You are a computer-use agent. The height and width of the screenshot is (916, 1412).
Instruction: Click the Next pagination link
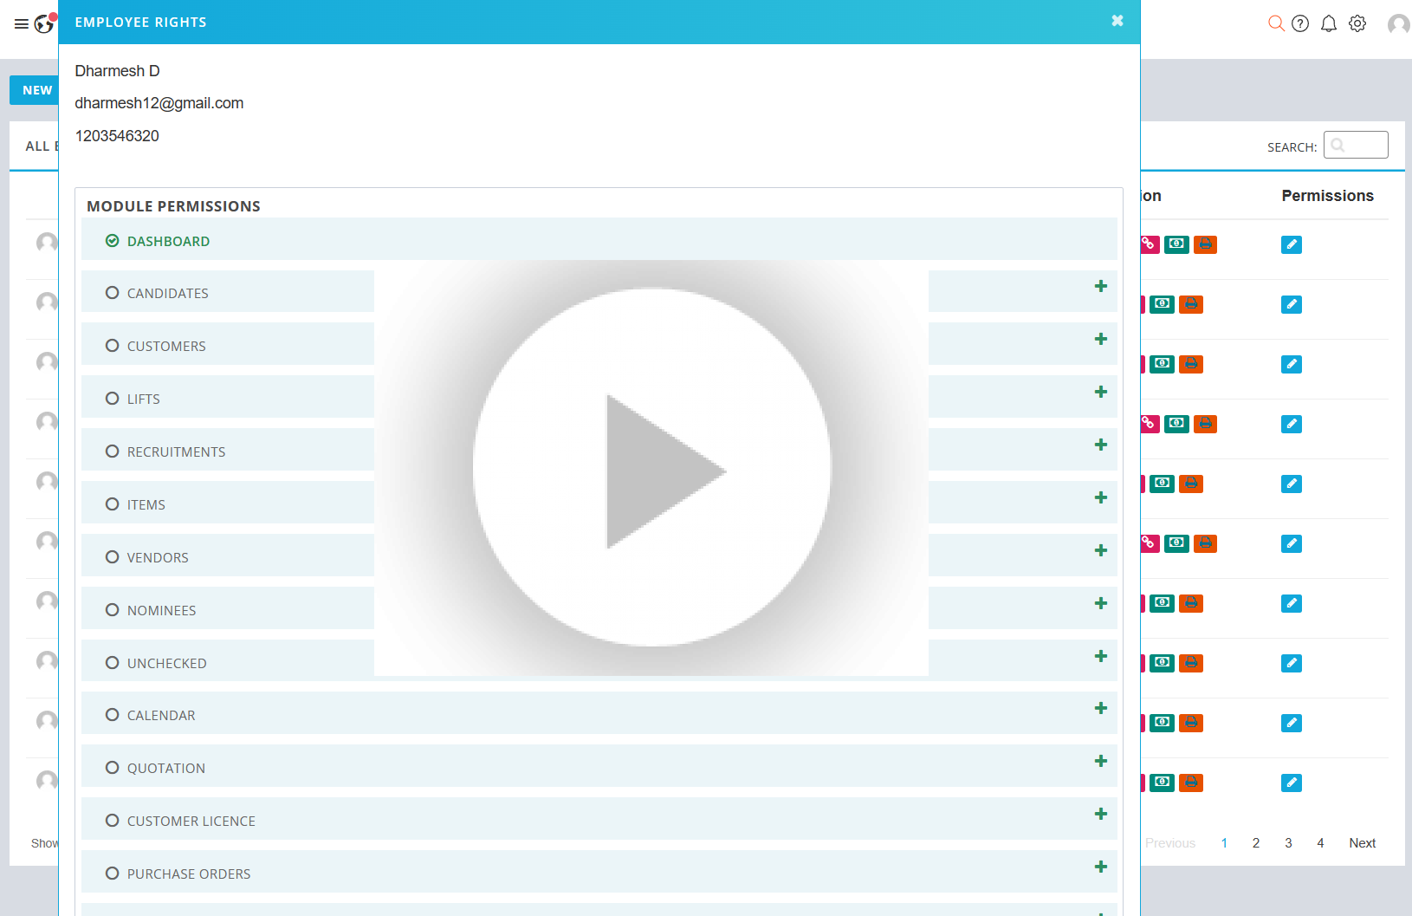1362,843
